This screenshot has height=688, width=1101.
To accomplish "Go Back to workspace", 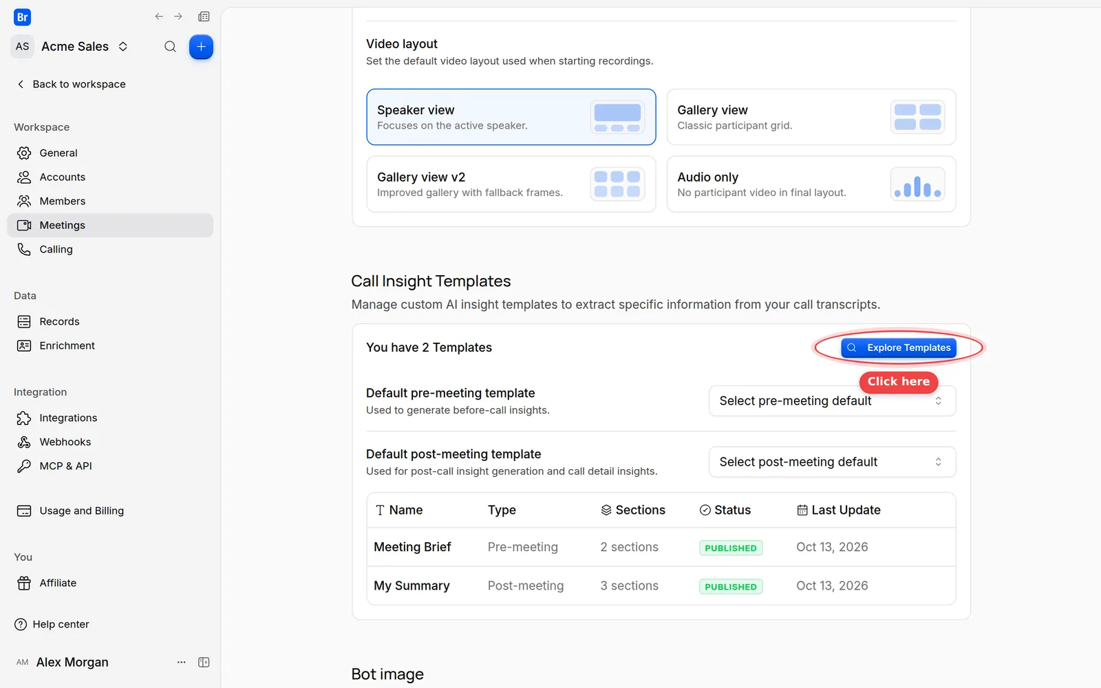I will 71,84.
